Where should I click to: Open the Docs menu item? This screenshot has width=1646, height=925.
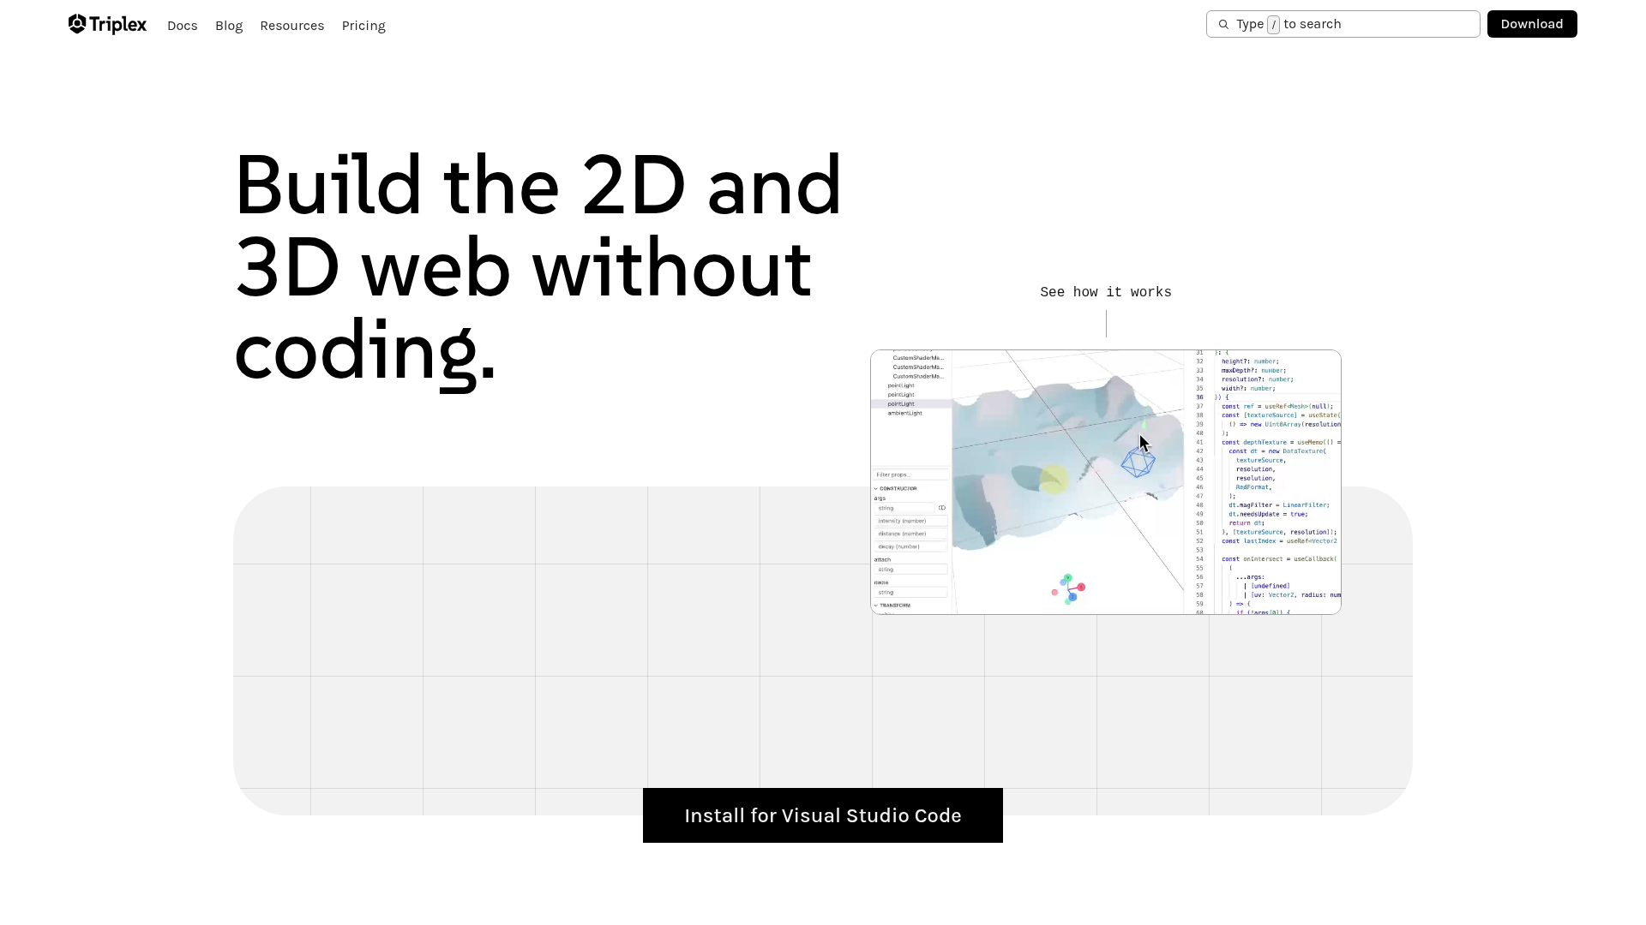click(182, 26)
